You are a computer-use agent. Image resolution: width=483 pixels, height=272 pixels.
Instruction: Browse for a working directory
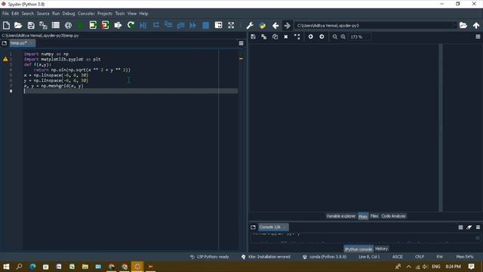tap(463, 25)
